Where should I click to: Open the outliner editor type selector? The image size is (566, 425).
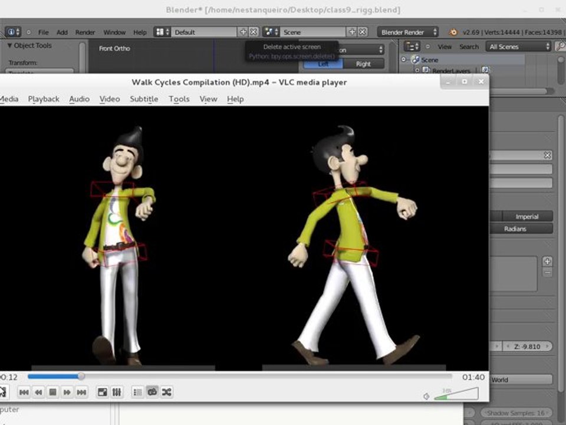pos(412,47)
